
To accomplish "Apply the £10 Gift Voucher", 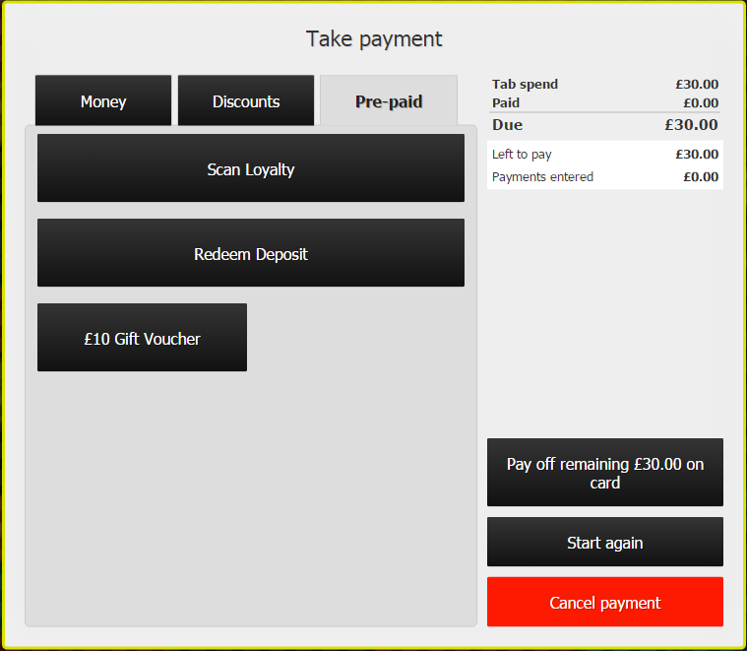I will [142, 338].
